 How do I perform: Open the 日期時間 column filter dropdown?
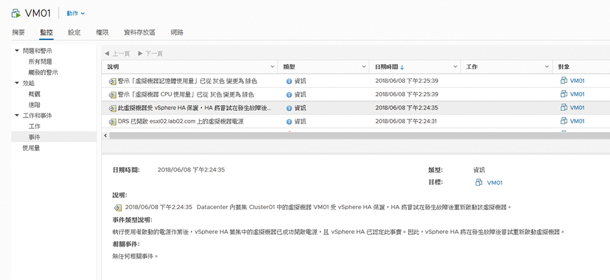click(456, 67)
